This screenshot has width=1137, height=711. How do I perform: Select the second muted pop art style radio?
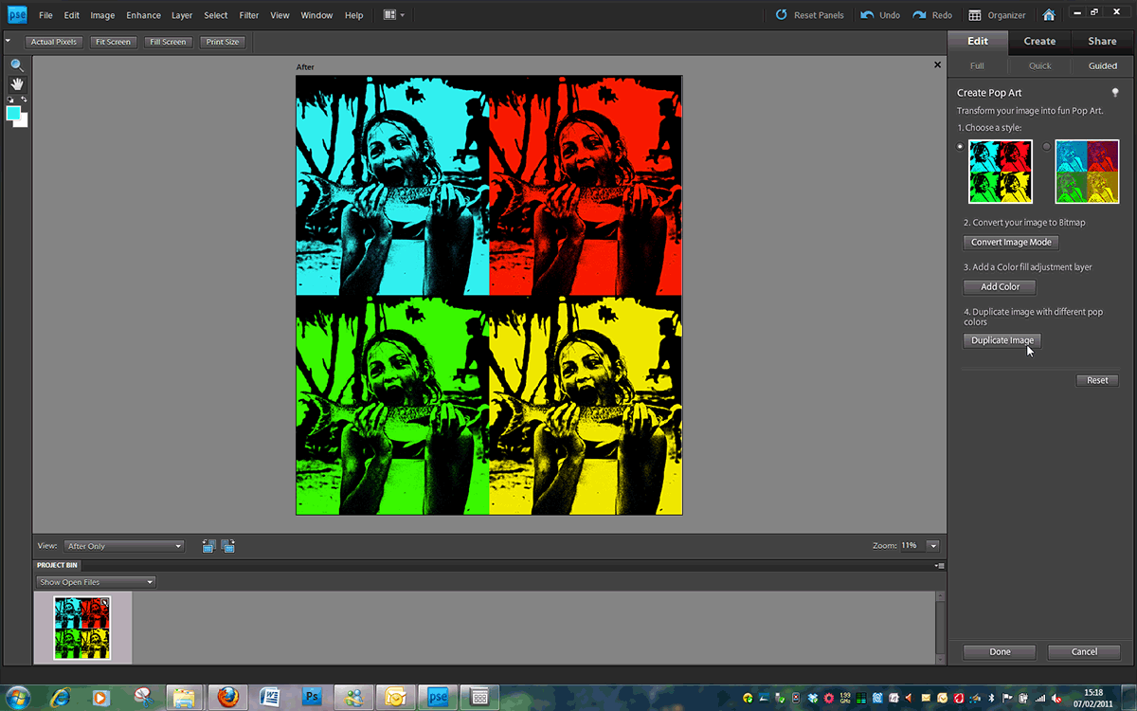(x=1047, y=147)
